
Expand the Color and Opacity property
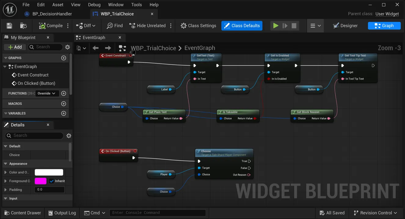5,172
